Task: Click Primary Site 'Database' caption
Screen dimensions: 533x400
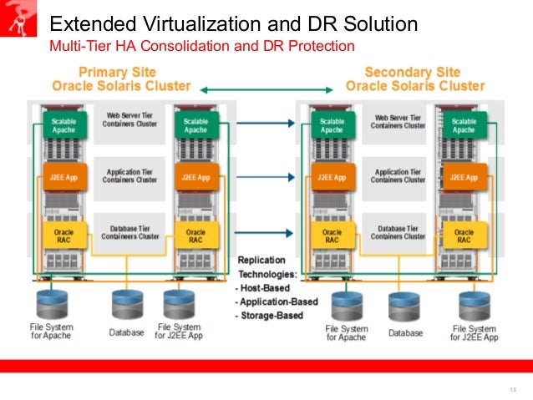Action: click(x=126, y=332)
